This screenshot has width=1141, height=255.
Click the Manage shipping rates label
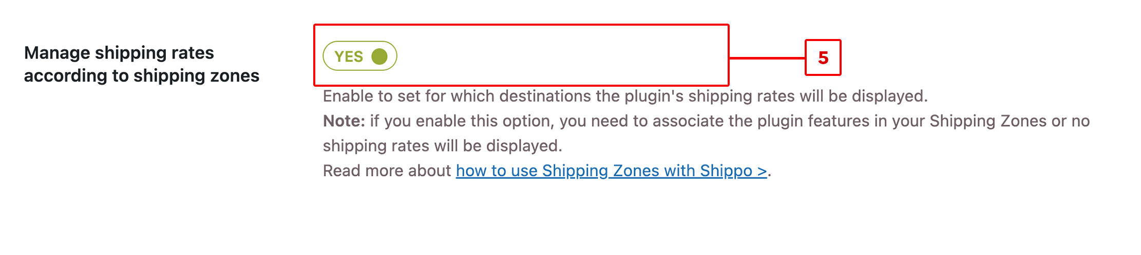(119, 53)
